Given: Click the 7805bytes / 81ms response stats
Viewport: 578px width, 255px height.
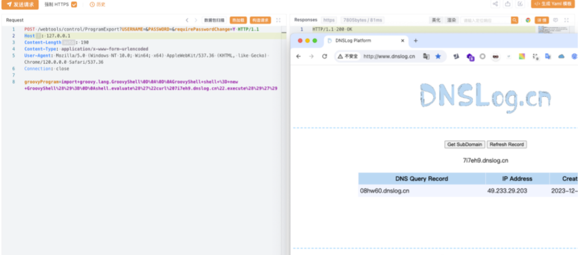Looking at the screenshot, I should point(362,20).
